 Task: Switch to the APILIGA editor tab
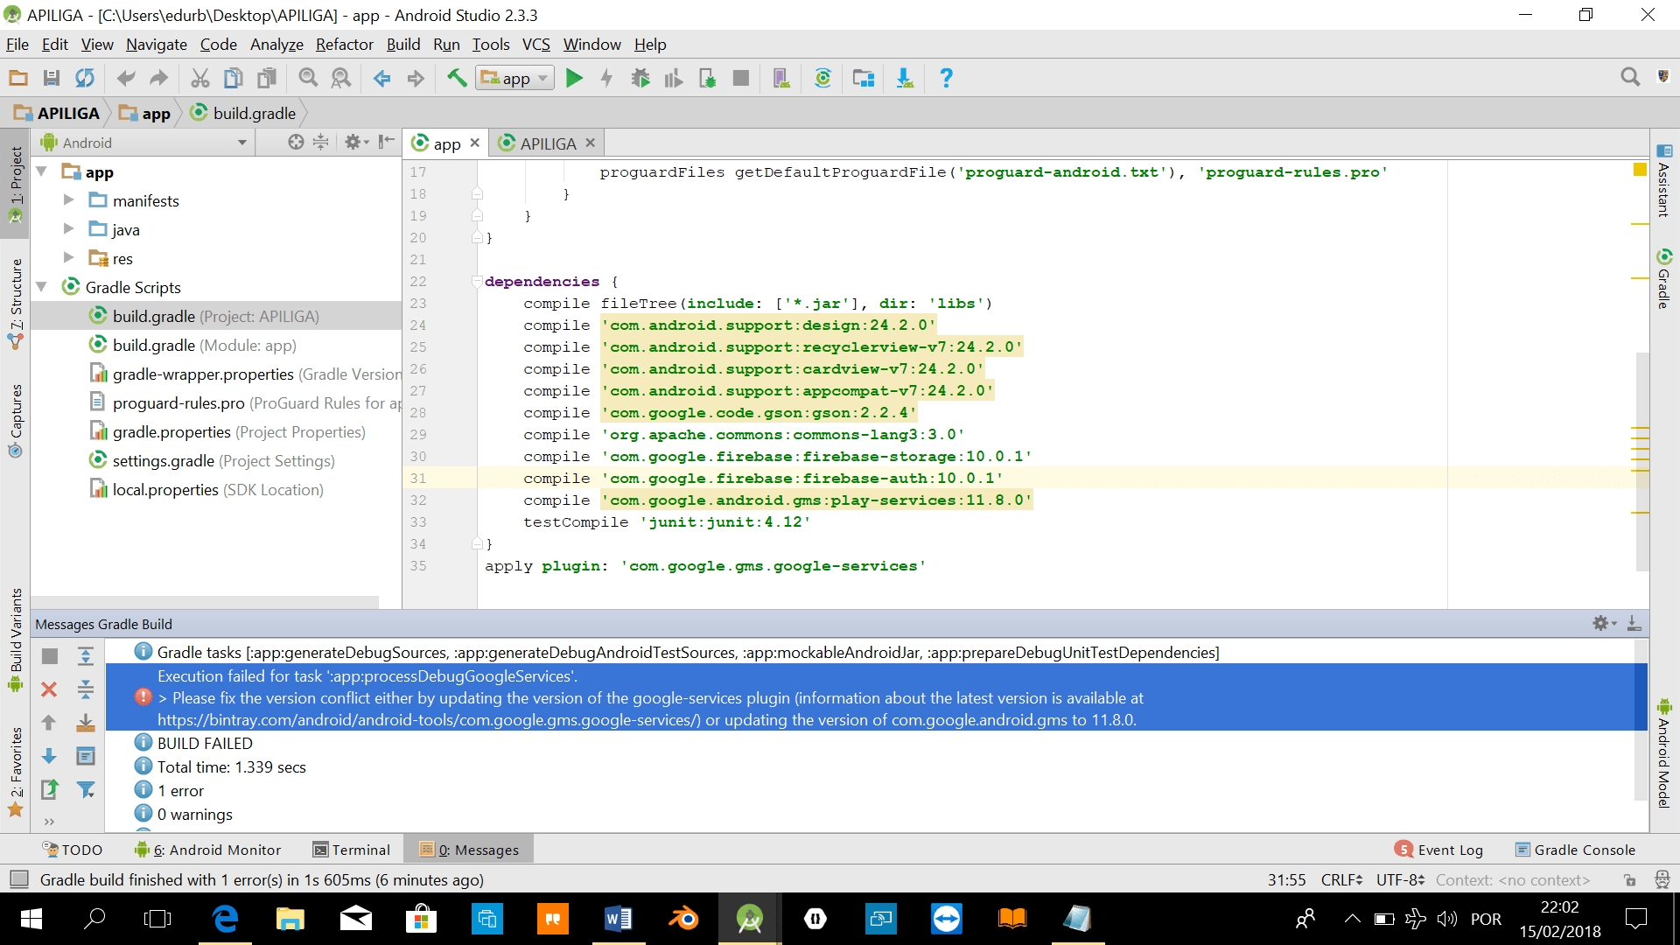[547, 143]
